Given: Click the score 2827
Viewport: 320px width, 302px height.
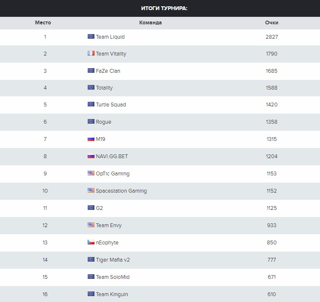Looking at the screenshot, I should pyautogui.click(x=272, y=37).
